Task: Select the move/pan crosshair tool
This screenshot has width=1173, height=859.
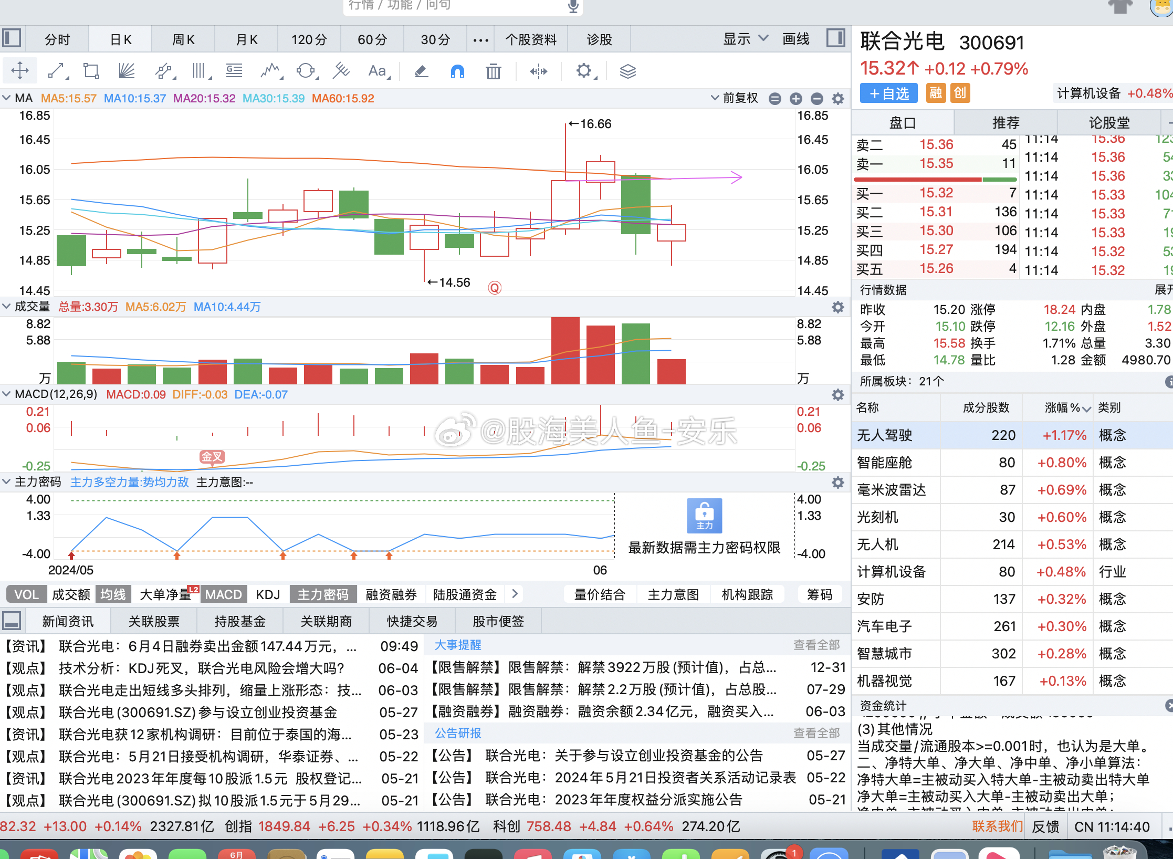Action: (x=19, y=71)
